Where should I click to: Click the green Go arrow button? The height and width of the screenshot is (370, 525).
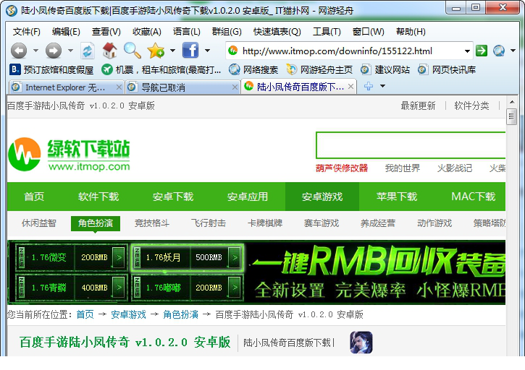(x=482, y=51)
